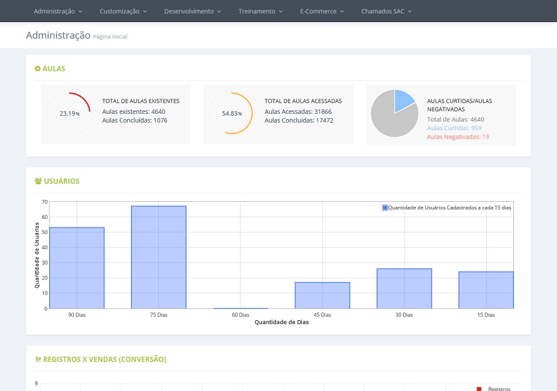Expand the Chamados SAC menu
Image resolution: width=557 pixels, height=391 pixels.
pos(386,11)
